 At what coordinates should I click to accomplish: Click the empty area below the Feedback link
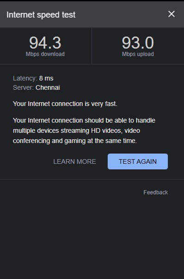click(92, 236)
